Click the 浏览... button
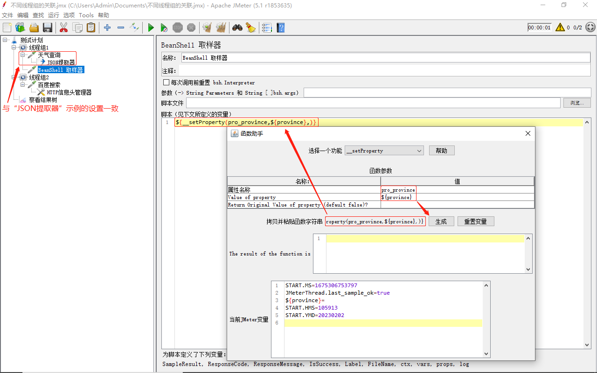The image size is (597, 373). [x=577, y=103]
